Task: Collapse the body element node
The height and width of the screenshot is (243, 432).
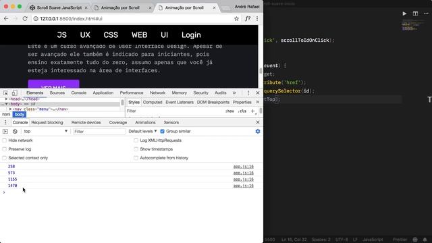Action: click(x=6, y=104)
